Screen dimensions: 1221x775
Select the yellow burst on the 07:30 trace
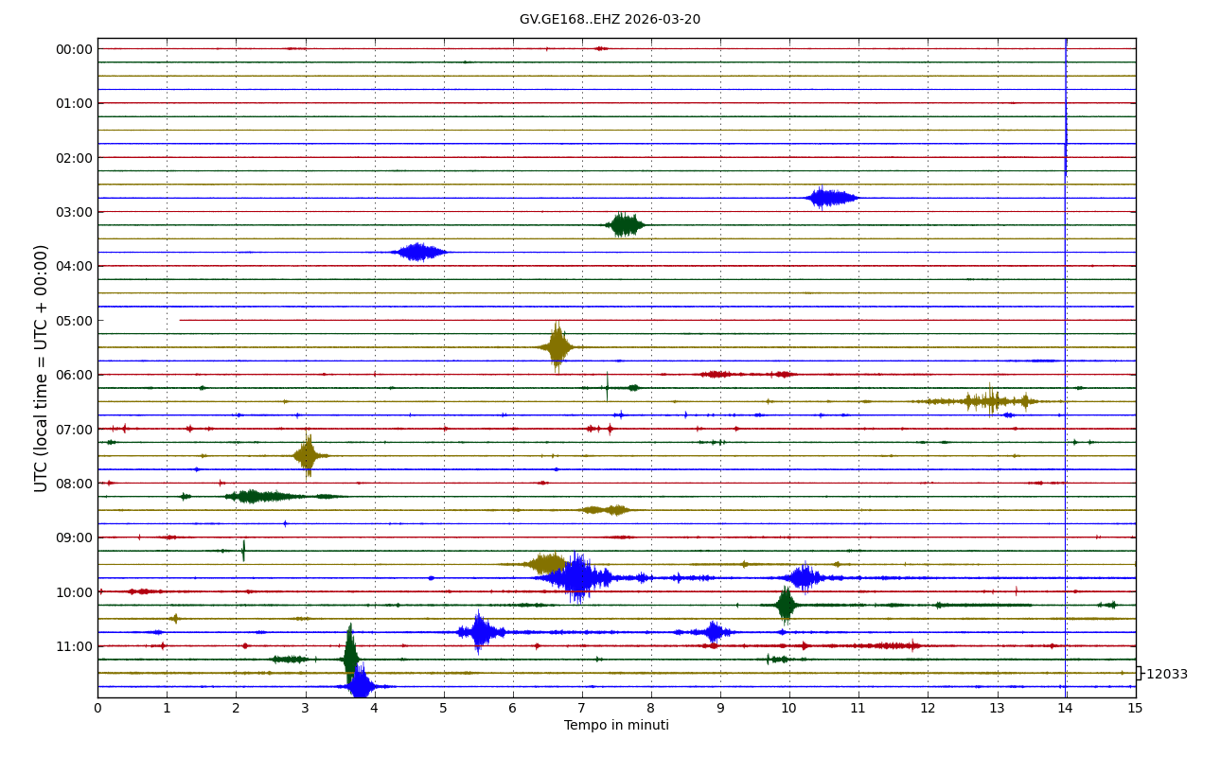coord(307,455)
